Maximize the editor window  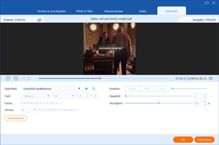coord(207,3)
